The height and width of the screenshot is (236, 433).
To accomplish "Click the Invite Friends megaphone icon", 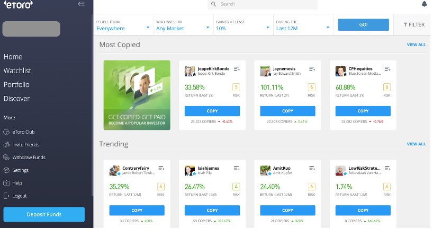I will click(6, 145).
